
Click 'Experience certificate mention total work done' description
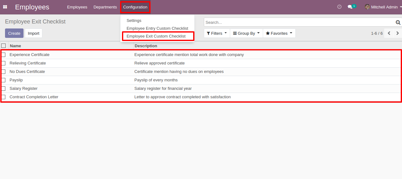pos(189,55)
